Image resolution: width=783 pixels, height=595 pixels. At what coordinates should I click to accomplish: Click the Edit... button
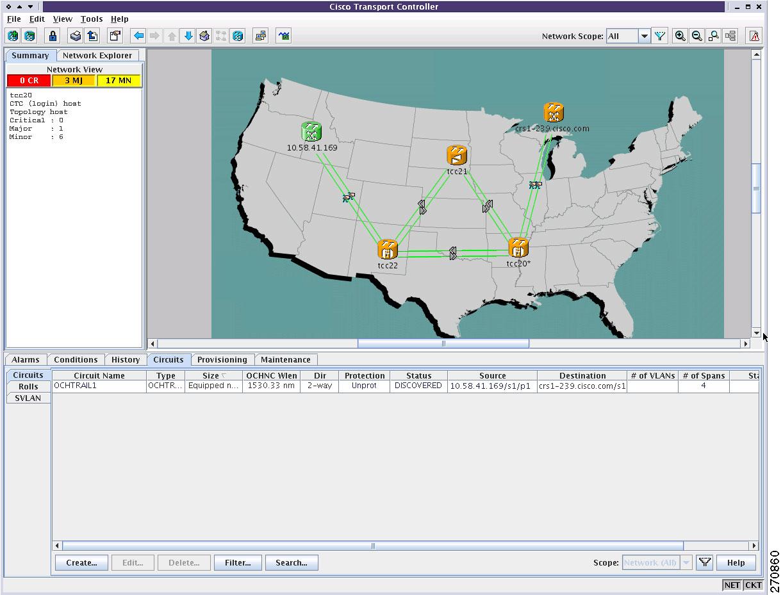[133, 563]
